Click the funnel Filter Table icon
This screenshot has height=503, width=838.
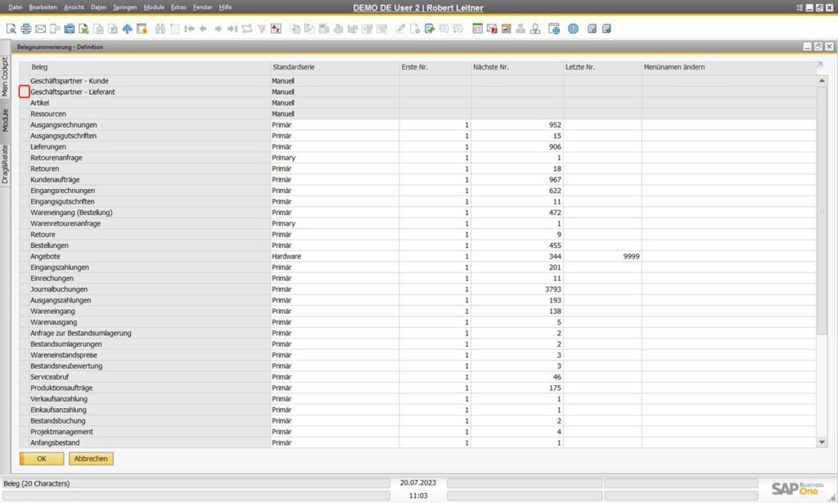click(x=261, y=29)
